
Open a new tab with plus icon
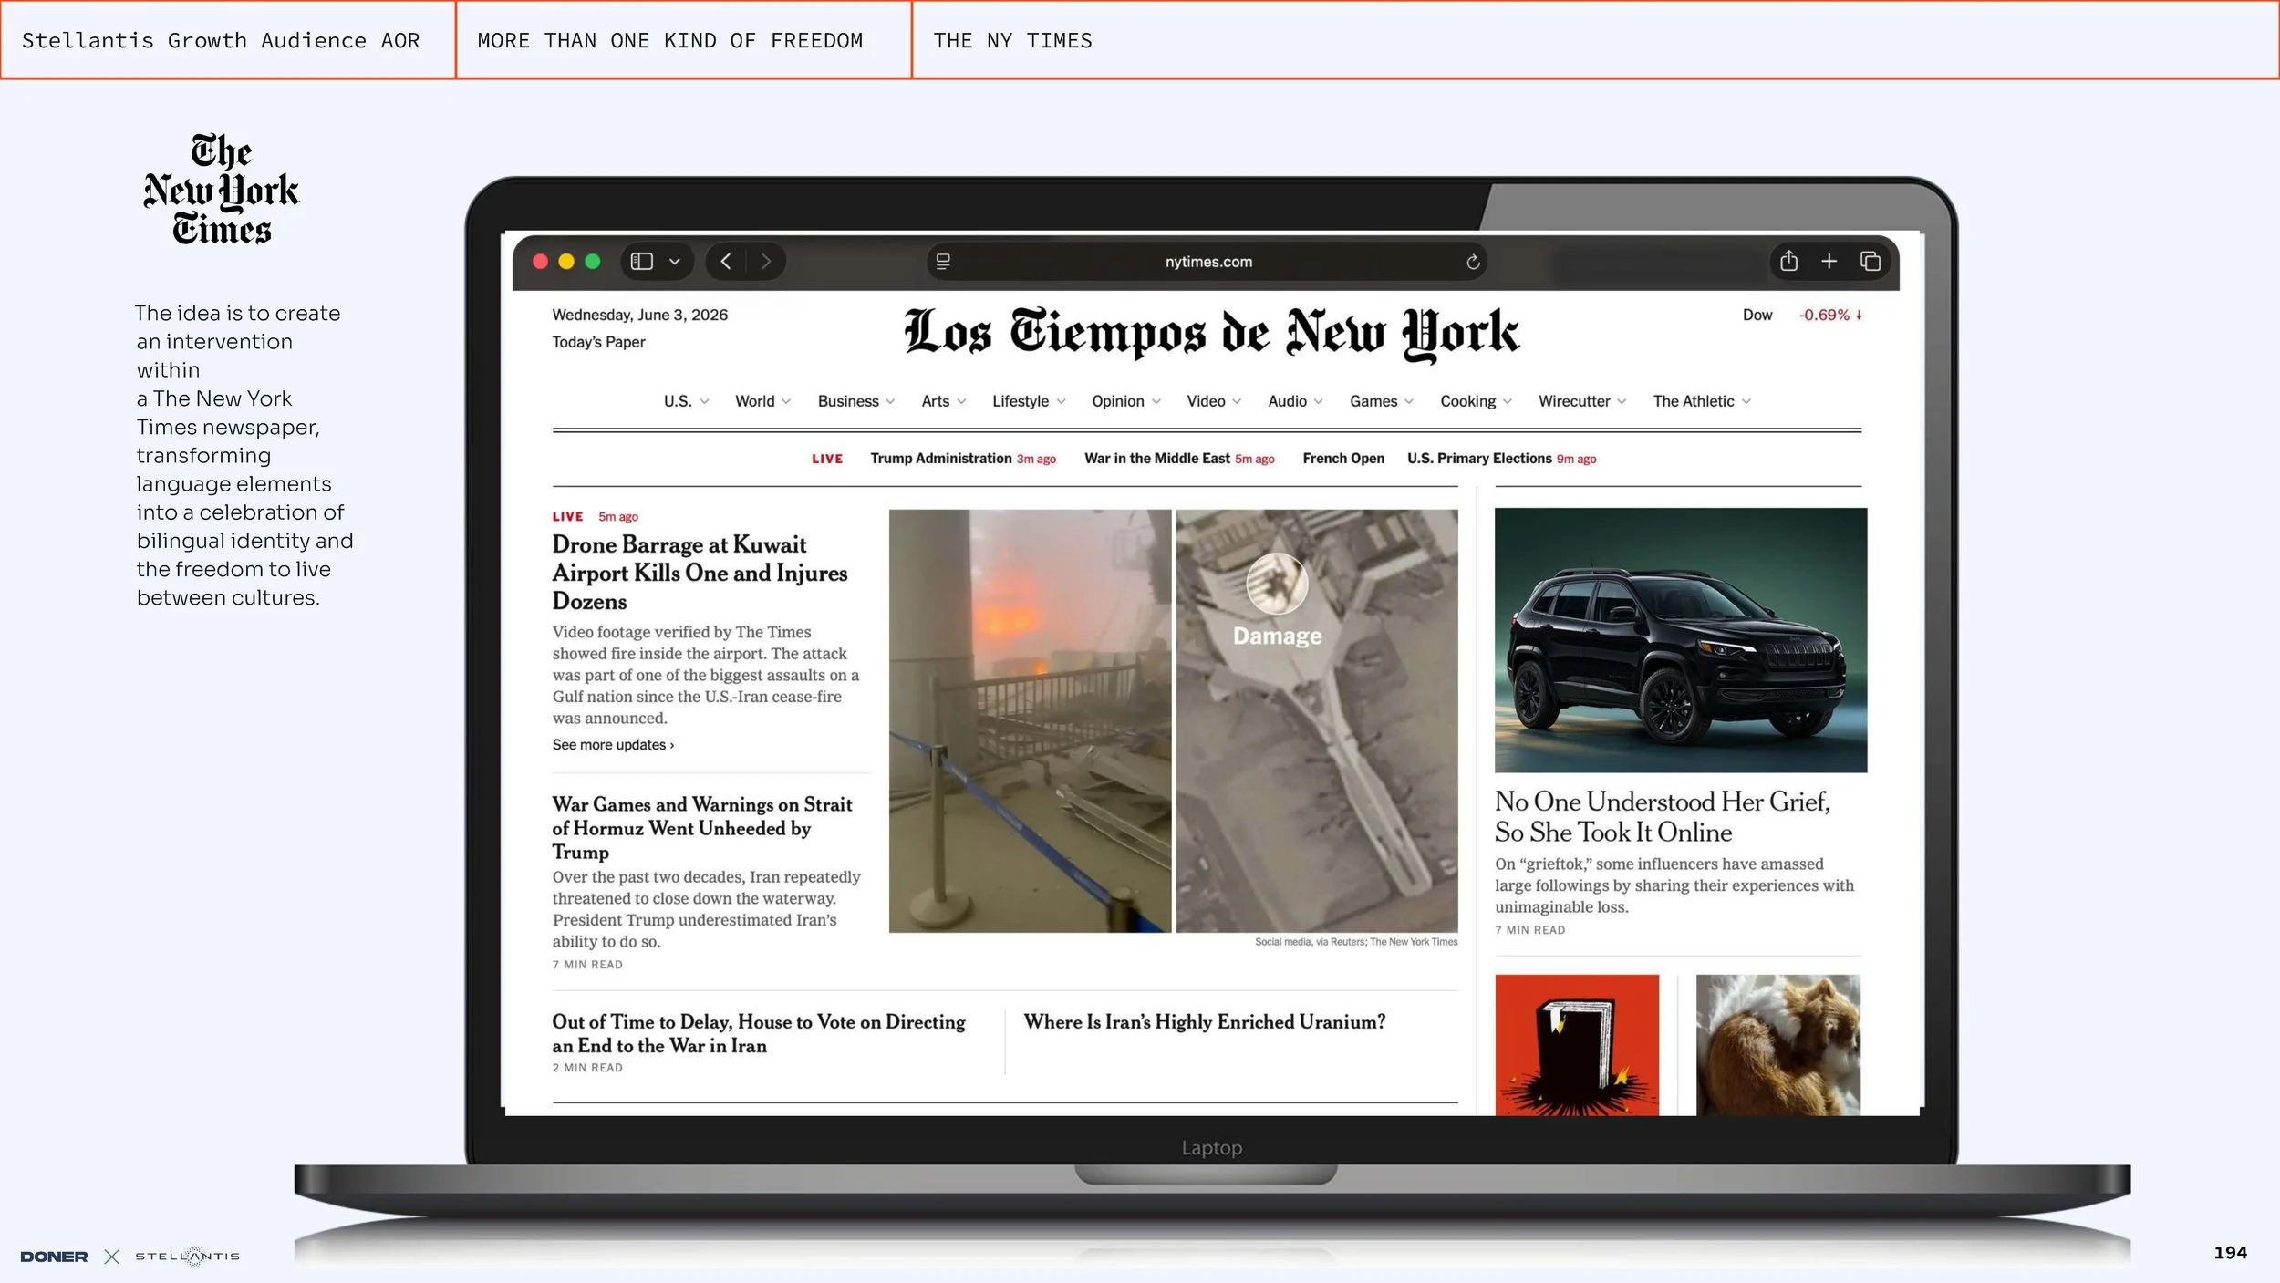[1829, 262]
